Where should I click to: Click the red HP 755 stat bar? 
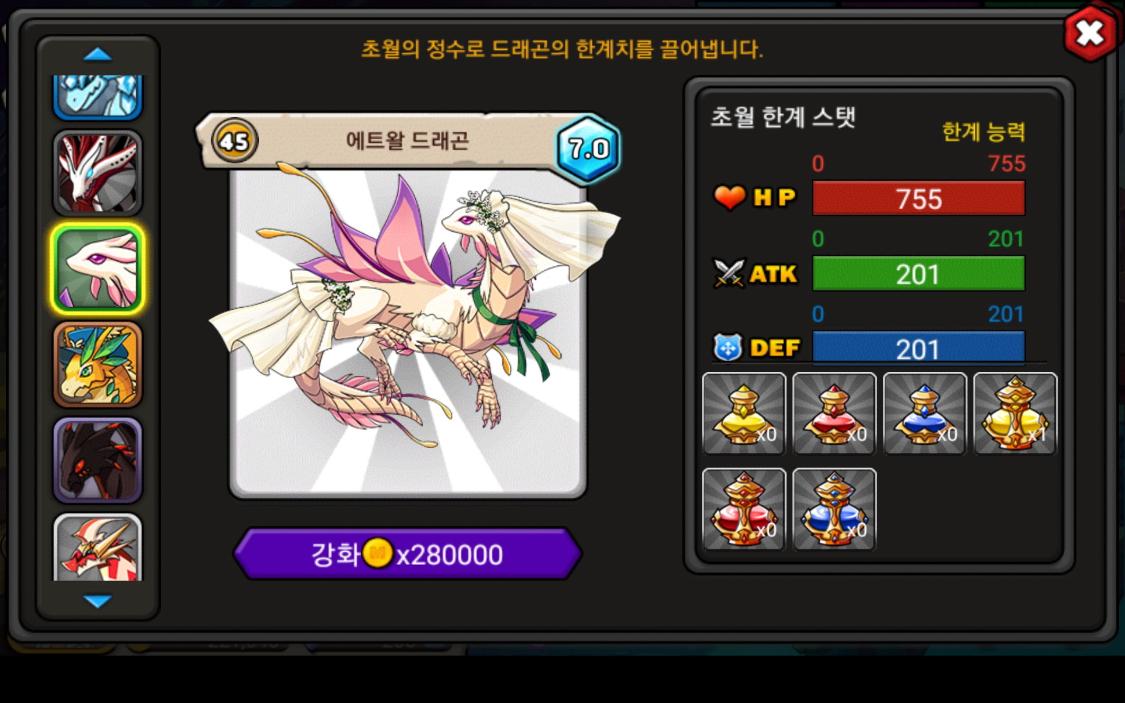click(918, 199)
